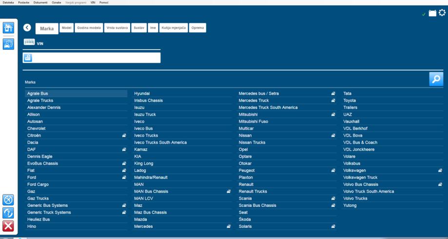Click the flight recorder compass icon
448x239 pixels.
click(8, 200)
